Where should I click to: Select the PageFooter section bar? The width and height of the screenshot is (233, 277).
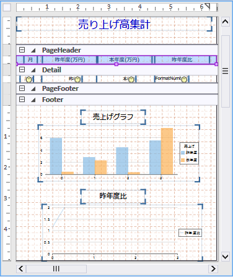(x=117, y=88)
